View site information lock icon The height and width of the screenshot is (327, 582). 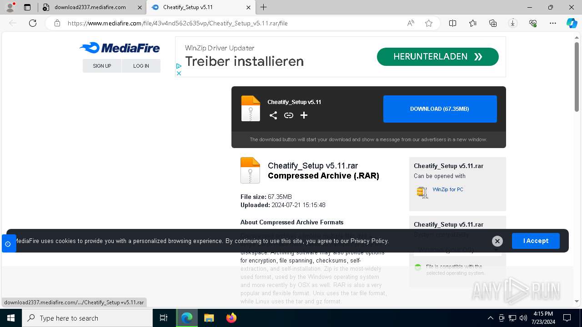tap(57, 23)
